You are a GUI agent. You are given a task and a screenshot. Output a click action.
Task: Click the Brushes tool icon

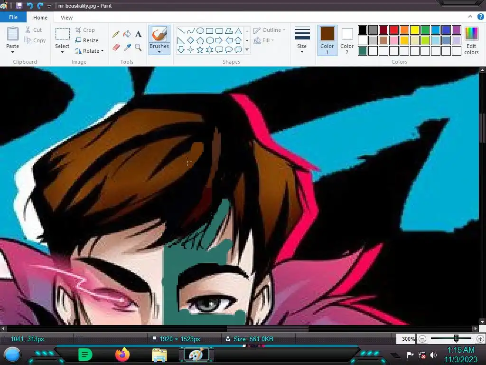click(x=159, y=34)
